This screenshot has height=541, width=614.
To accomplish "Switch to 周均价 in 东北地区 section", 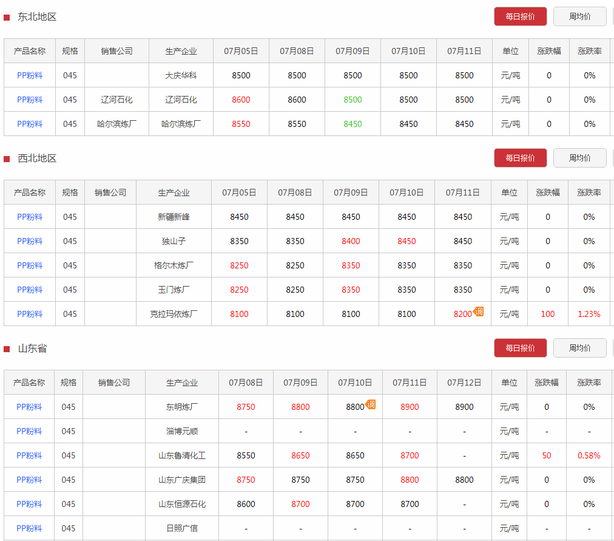I will tap(579, 16).
